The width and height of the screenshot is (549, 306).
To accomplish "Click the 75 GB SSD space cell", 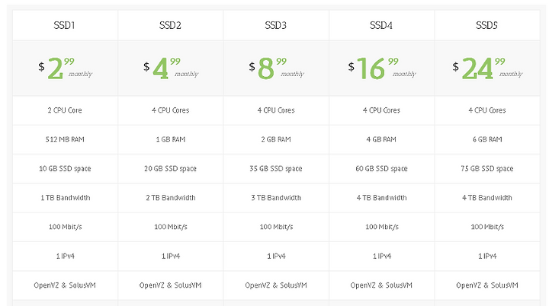I will pyautogui.click(x=487, y=168).
